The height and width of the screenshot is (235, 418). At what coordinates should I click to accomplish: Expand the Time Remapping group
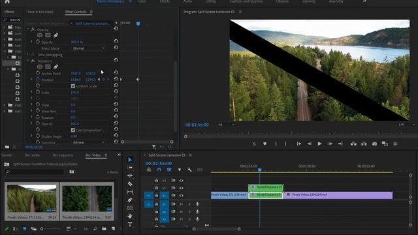pyautogui.click(x=28, y=54)
